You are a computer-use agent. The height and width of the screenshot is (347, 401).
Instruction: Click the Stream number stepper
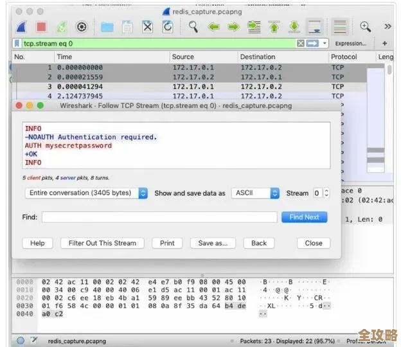click(x=326, y=193)
